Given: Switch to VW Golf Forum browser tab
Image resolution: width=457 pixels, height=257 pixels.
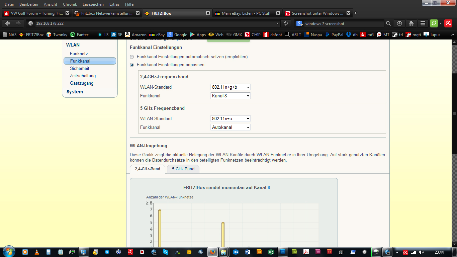Looking at the screenshot, I should point(36,13).
